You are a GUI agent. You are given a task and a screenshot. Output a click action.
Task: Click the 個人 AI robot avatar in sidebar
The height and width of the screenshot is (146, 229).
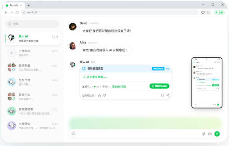click(11, 38)
